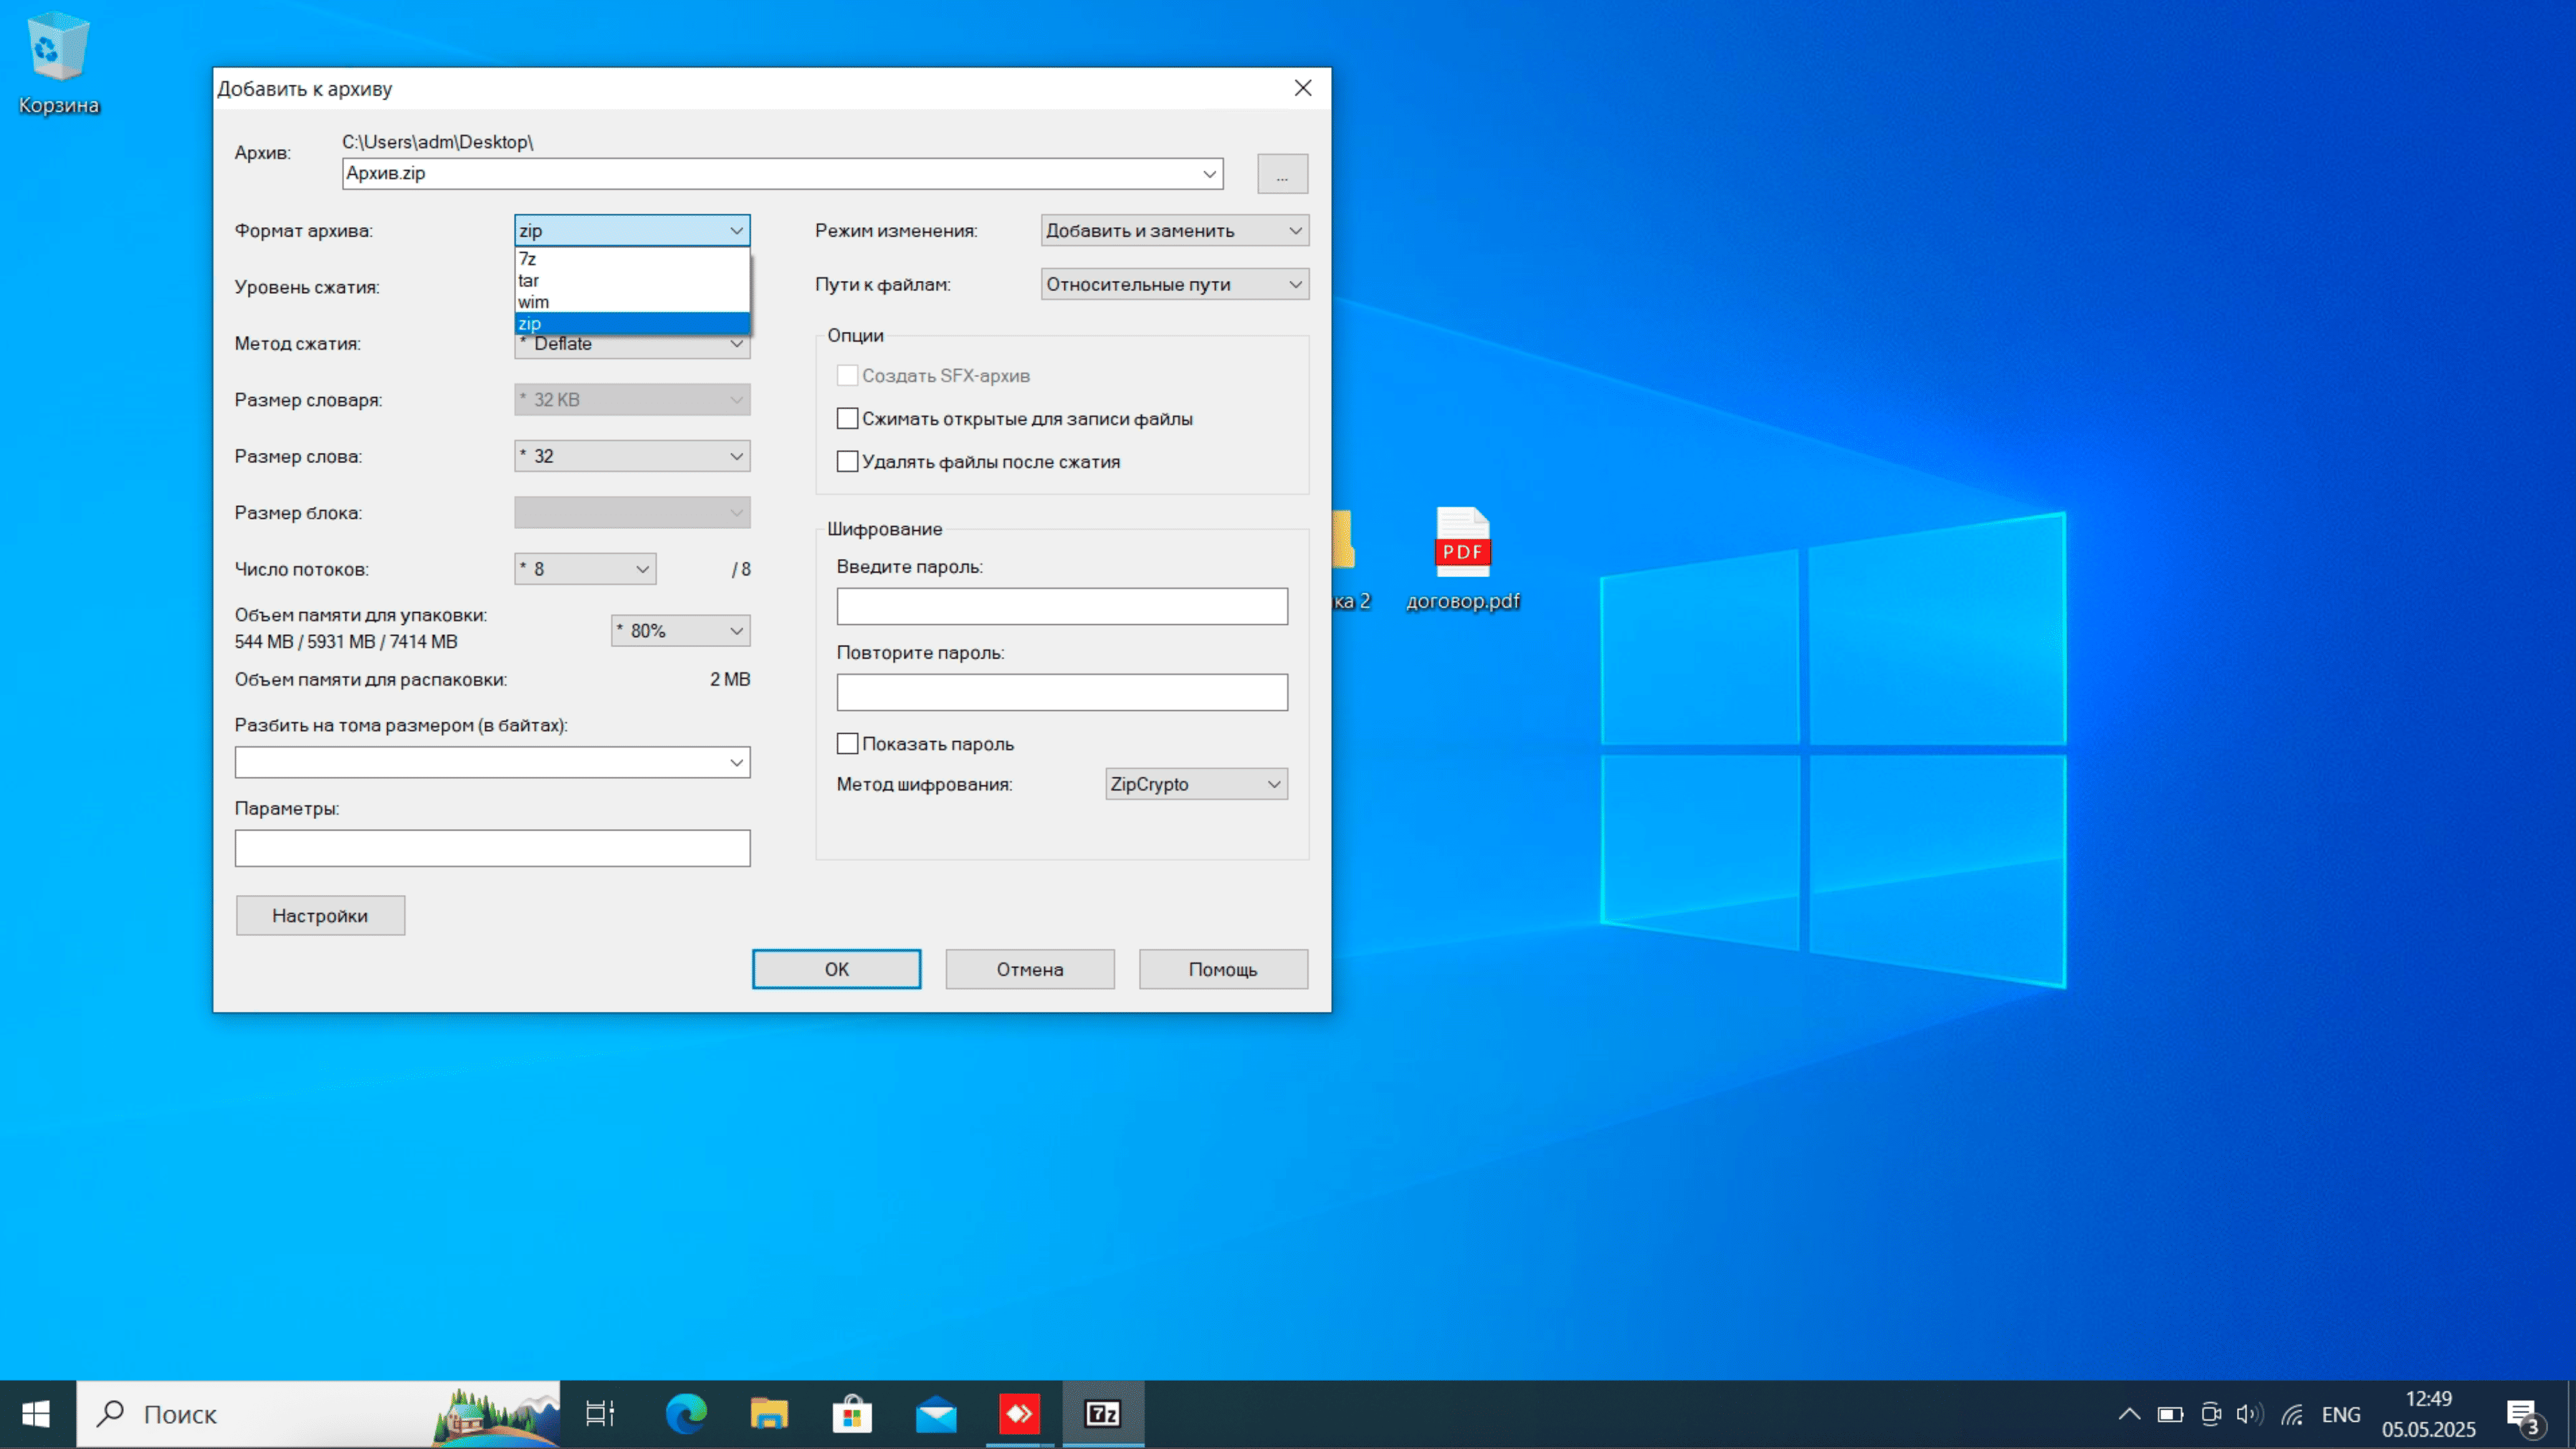Screen dimensions: 2576x1449
Task: Choose tar in the format list
Action: (632, 280)
